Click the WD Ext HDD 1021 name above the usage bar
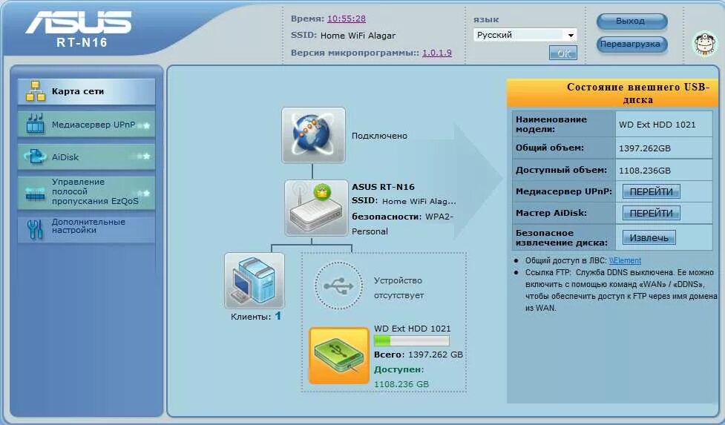 coord(412,329)
